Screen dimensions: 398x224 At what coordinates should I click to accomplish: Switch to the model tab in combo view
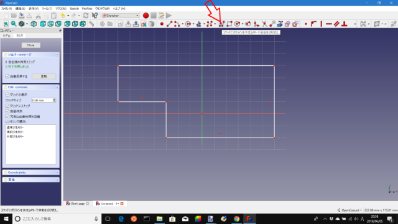(7, 35)
